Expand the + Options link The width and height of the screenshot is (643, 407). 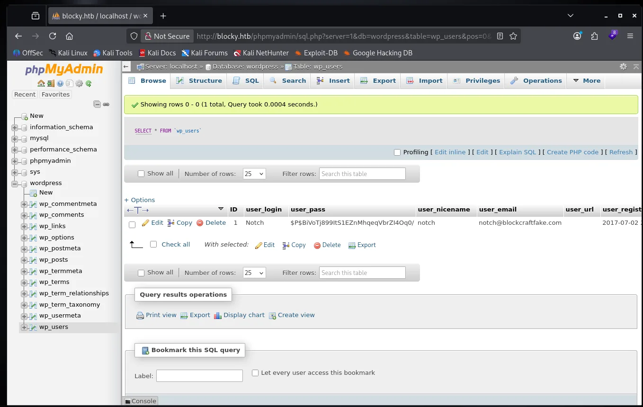[x=140, y=200]
